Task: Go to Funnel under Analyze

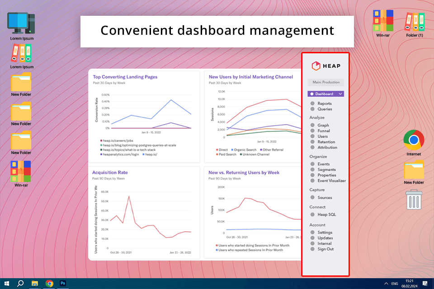Action: click(324, 131)
